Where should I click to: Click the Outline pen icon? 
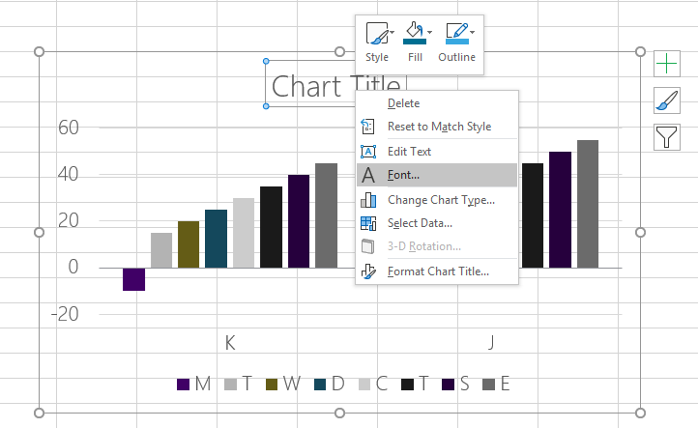click(456, 34)
